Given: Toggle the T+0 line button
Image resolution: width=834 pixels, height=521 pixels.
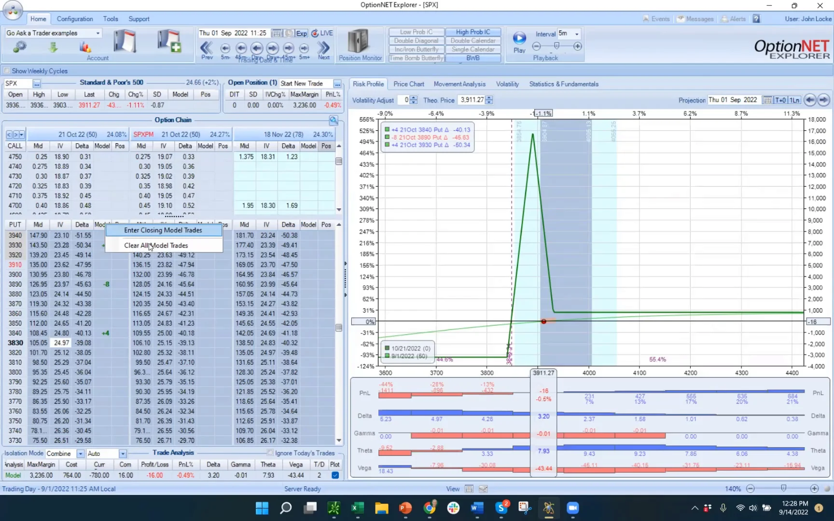Looking at the screenshot, I should pyautogui.click(x=780, y=100).
